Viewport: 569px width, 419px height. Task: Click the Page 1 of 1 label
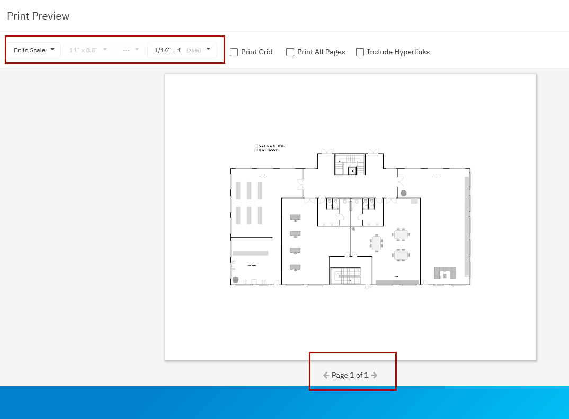coord(350,375)
